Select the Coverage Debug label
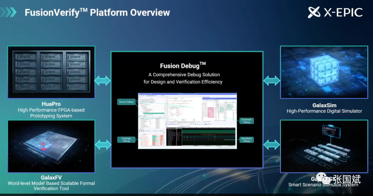The width and height of the screenshot is (373, 196). [x=126, y=140]
